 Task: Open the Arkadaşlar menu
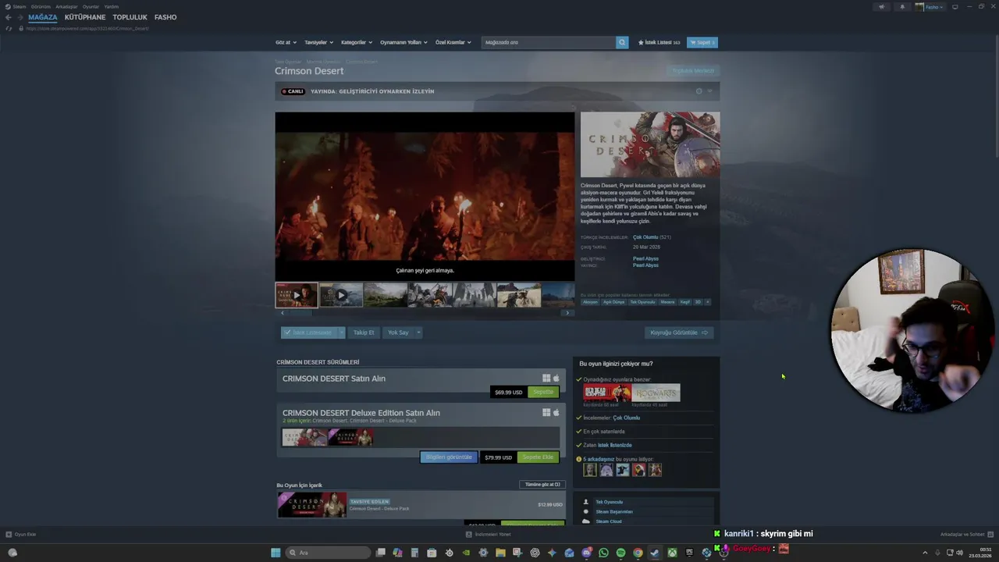pos(66,6)
